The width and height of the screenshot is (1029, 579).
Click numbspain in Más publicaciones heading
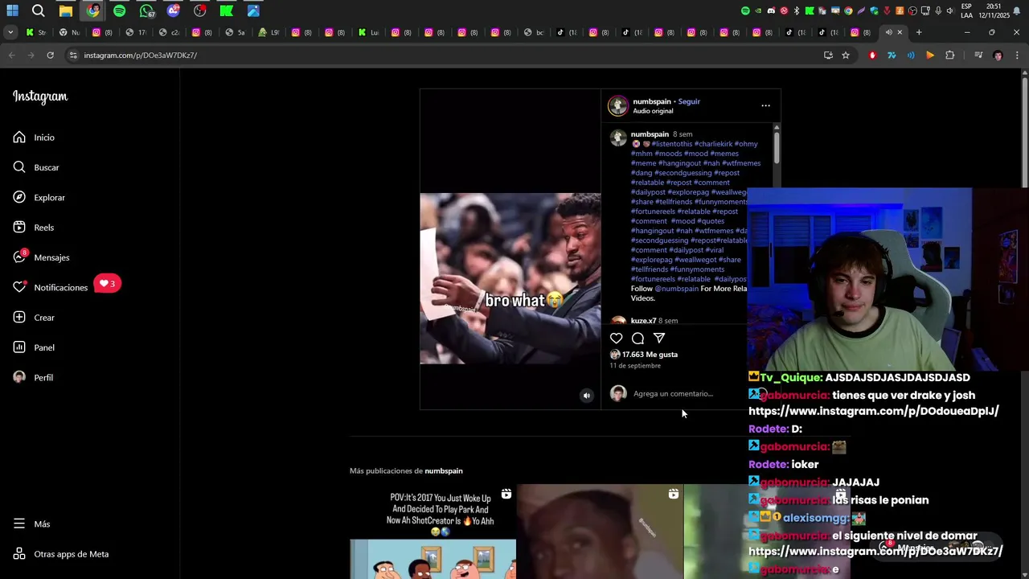tap(444, 471)
